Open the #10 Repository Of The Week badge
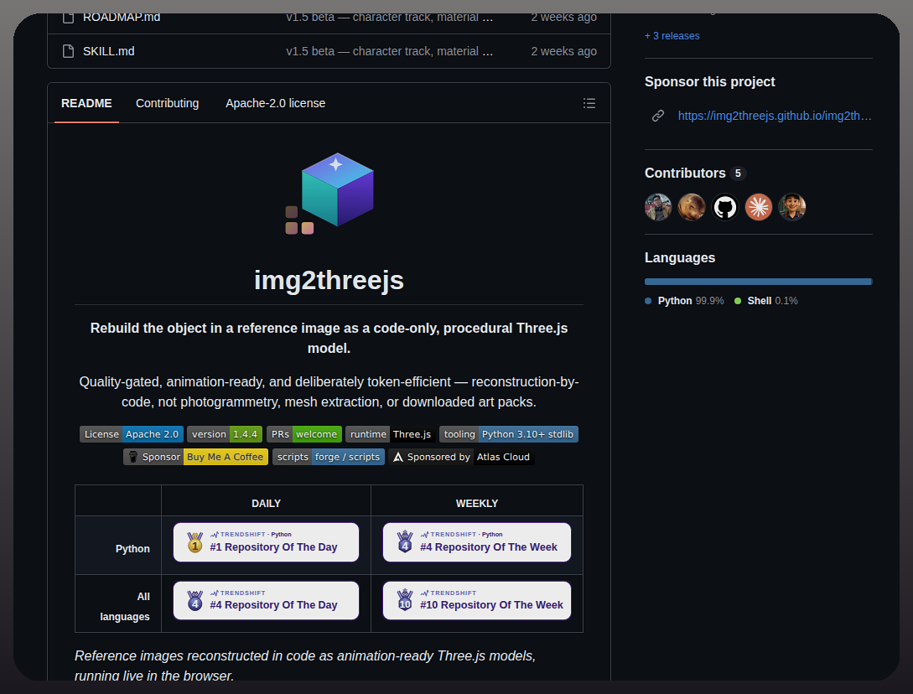The image size is (913, 694). click(x=477, y=600)
